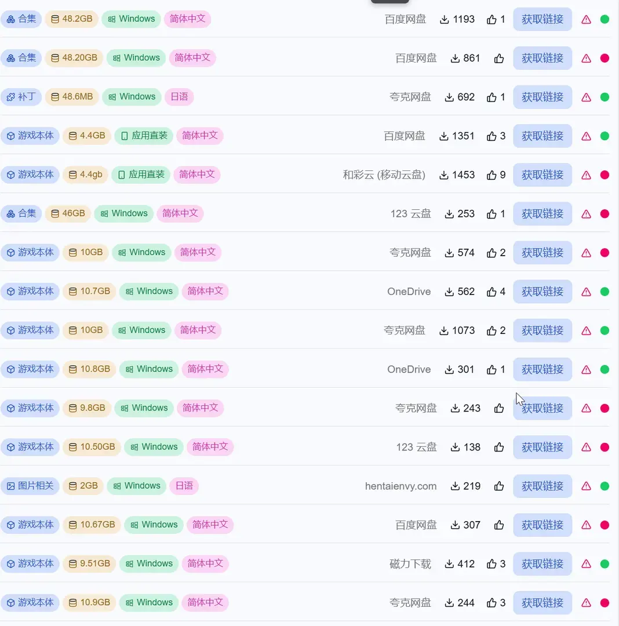Screen dimensions: 619x626
Task: Get the link for the 46GB 123 云盘 collection
Action: point(542,214)
